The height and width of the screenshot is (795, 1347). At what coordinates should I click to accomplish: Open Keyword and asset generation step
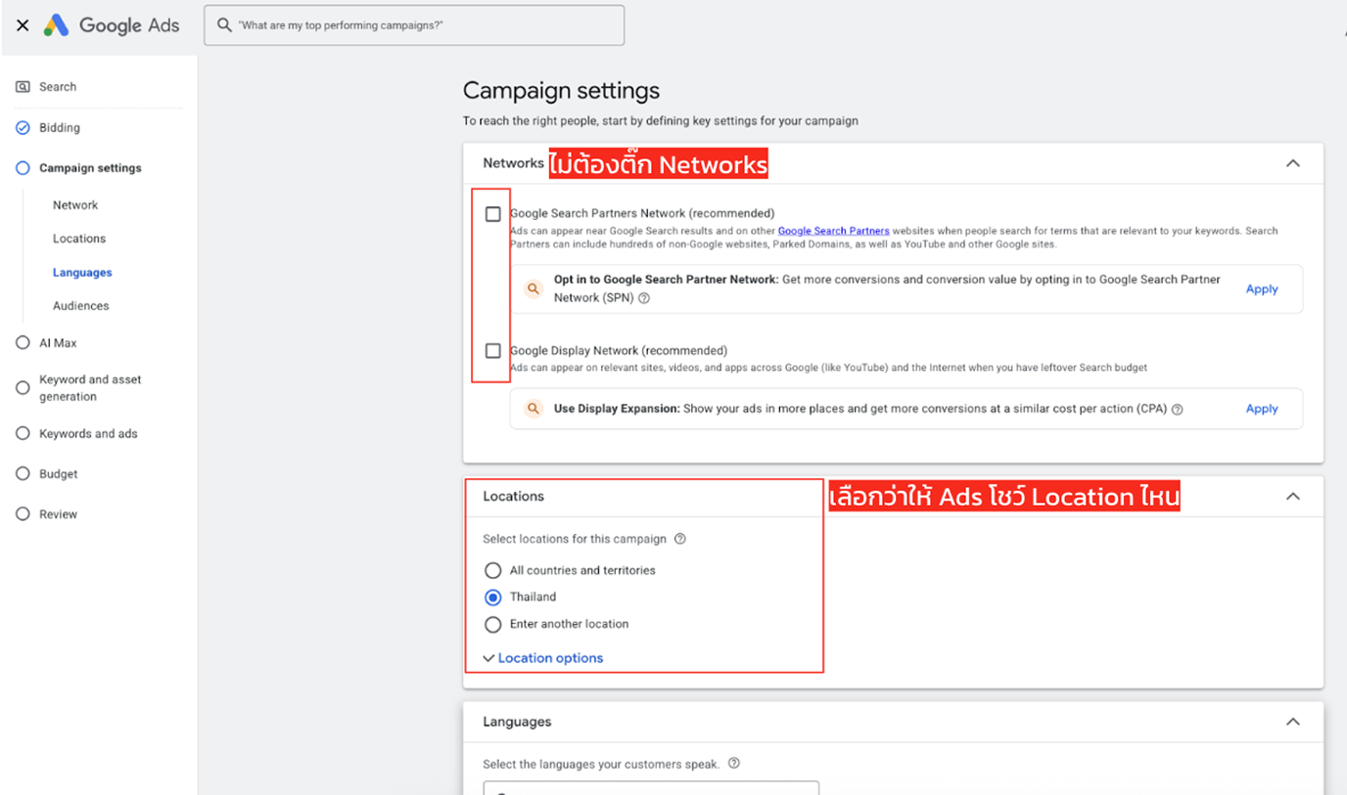tap(90, 388)
